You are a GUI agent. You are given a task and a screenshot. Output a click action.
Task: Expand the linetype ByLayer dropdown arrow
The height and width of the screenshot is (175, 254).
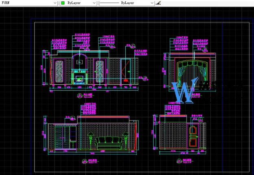(x=152, y=2)
